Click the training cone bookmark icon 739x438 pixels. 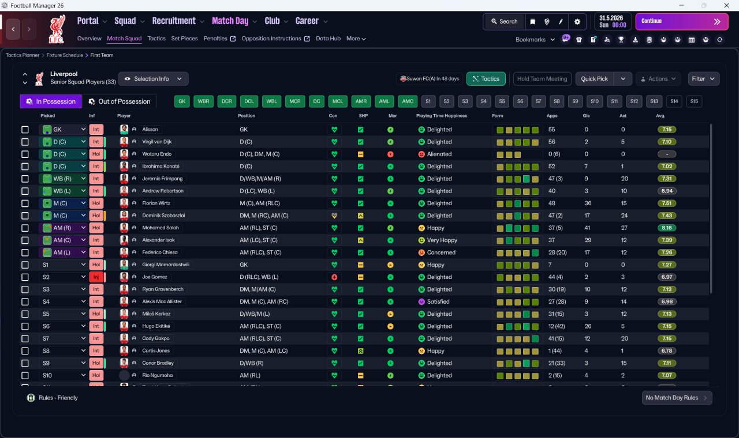(x=636, y=40)
